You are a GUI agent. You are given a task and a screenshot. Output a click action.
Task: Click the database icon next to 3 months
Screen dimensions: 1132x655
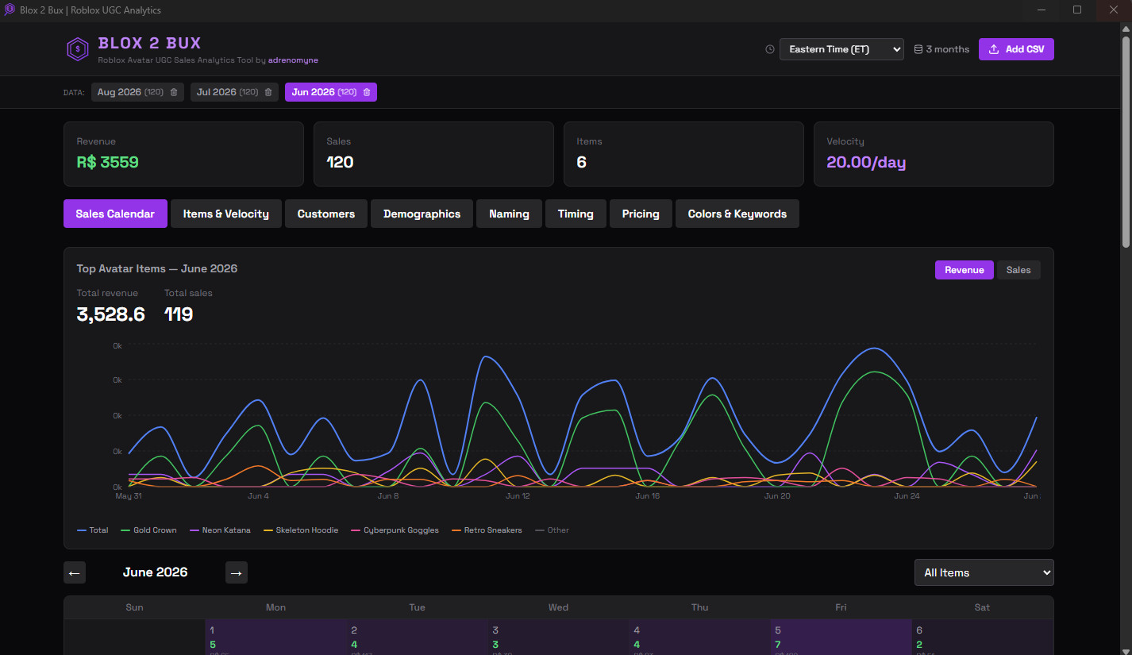[918, 49]
